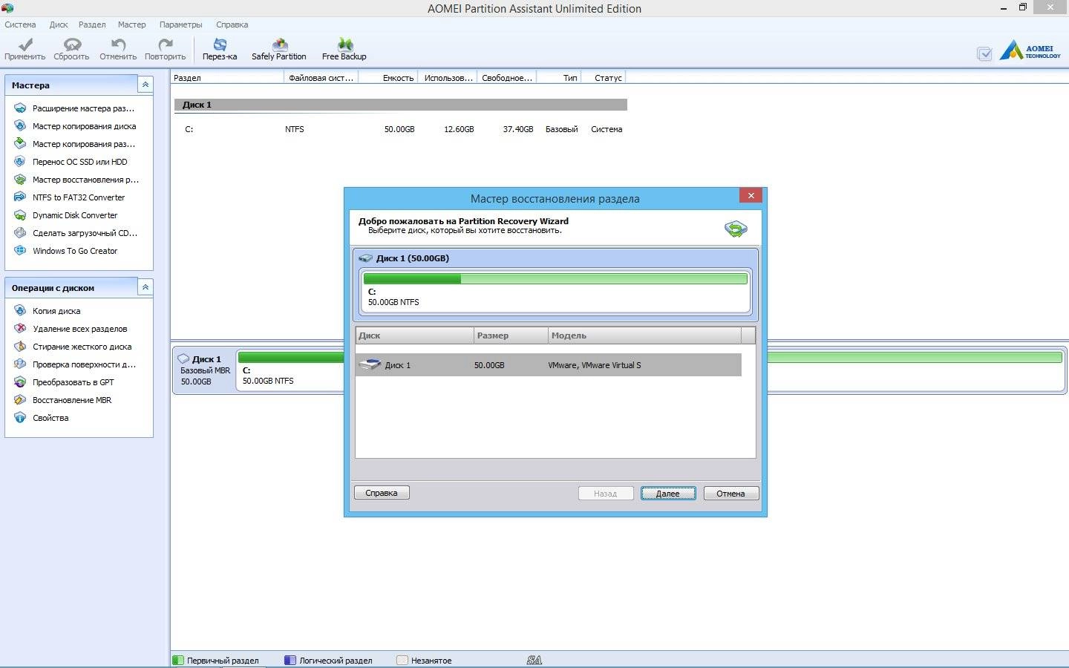Click the Справка button in wizard dialog
The image size is (1069, 668).
tap(382, 493)
